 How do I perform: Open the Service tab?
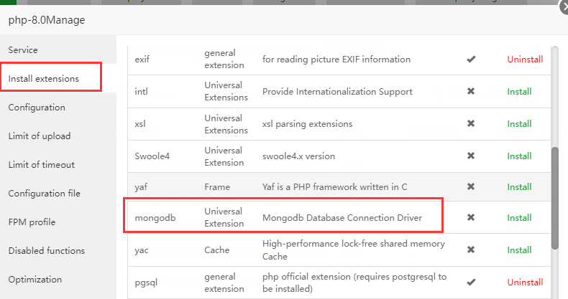pos(23,50)
